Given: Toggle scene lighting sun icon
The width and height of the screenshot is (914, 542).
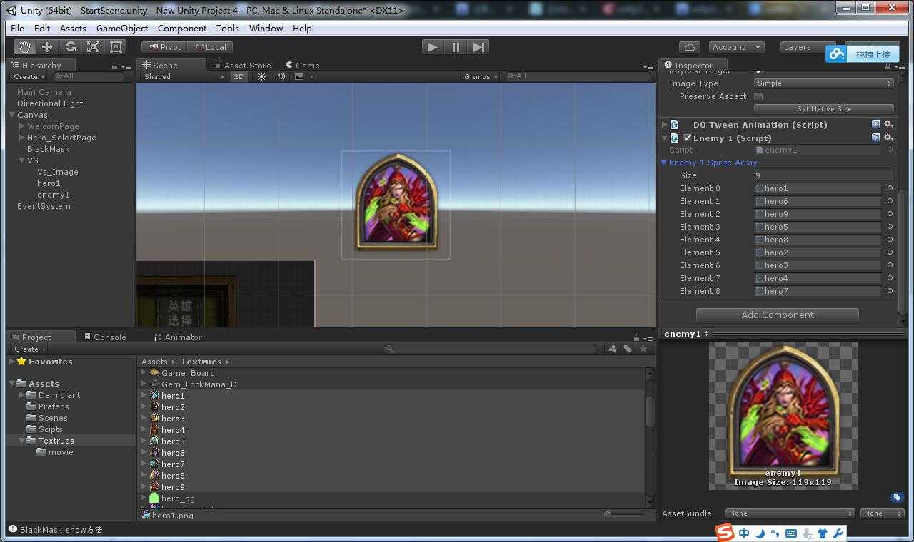Looking at the screenshot, I should click(261, 76).
